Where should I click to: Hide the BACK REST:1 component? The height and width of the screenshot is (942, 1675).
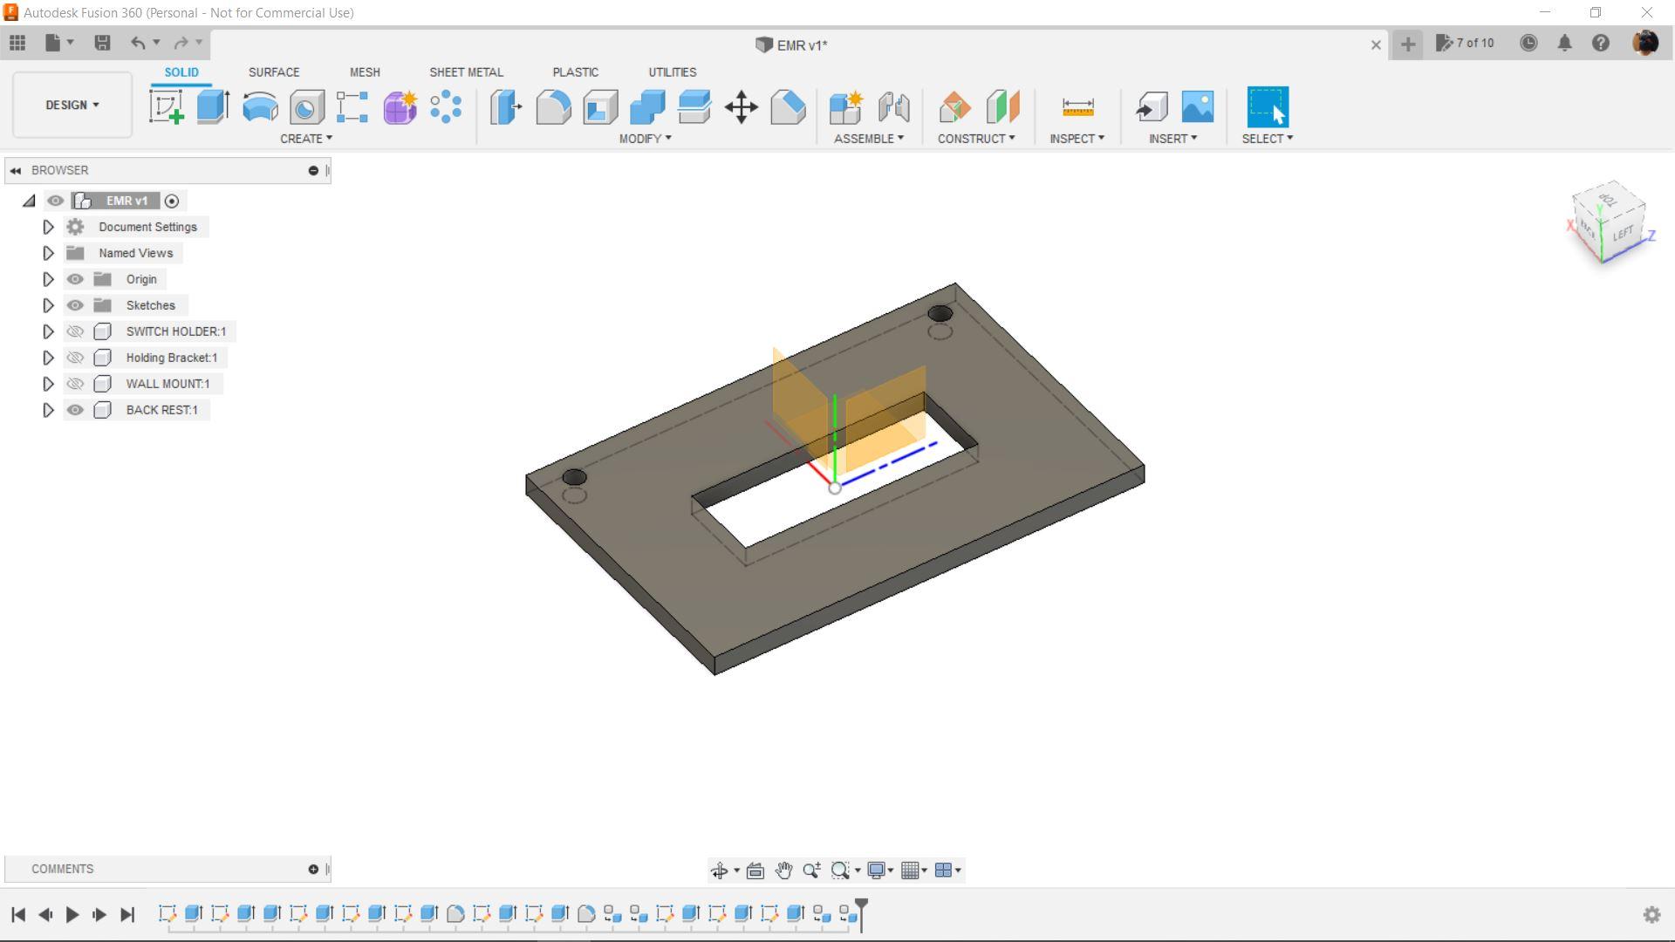pyautogui.click(x=75, y=410)
